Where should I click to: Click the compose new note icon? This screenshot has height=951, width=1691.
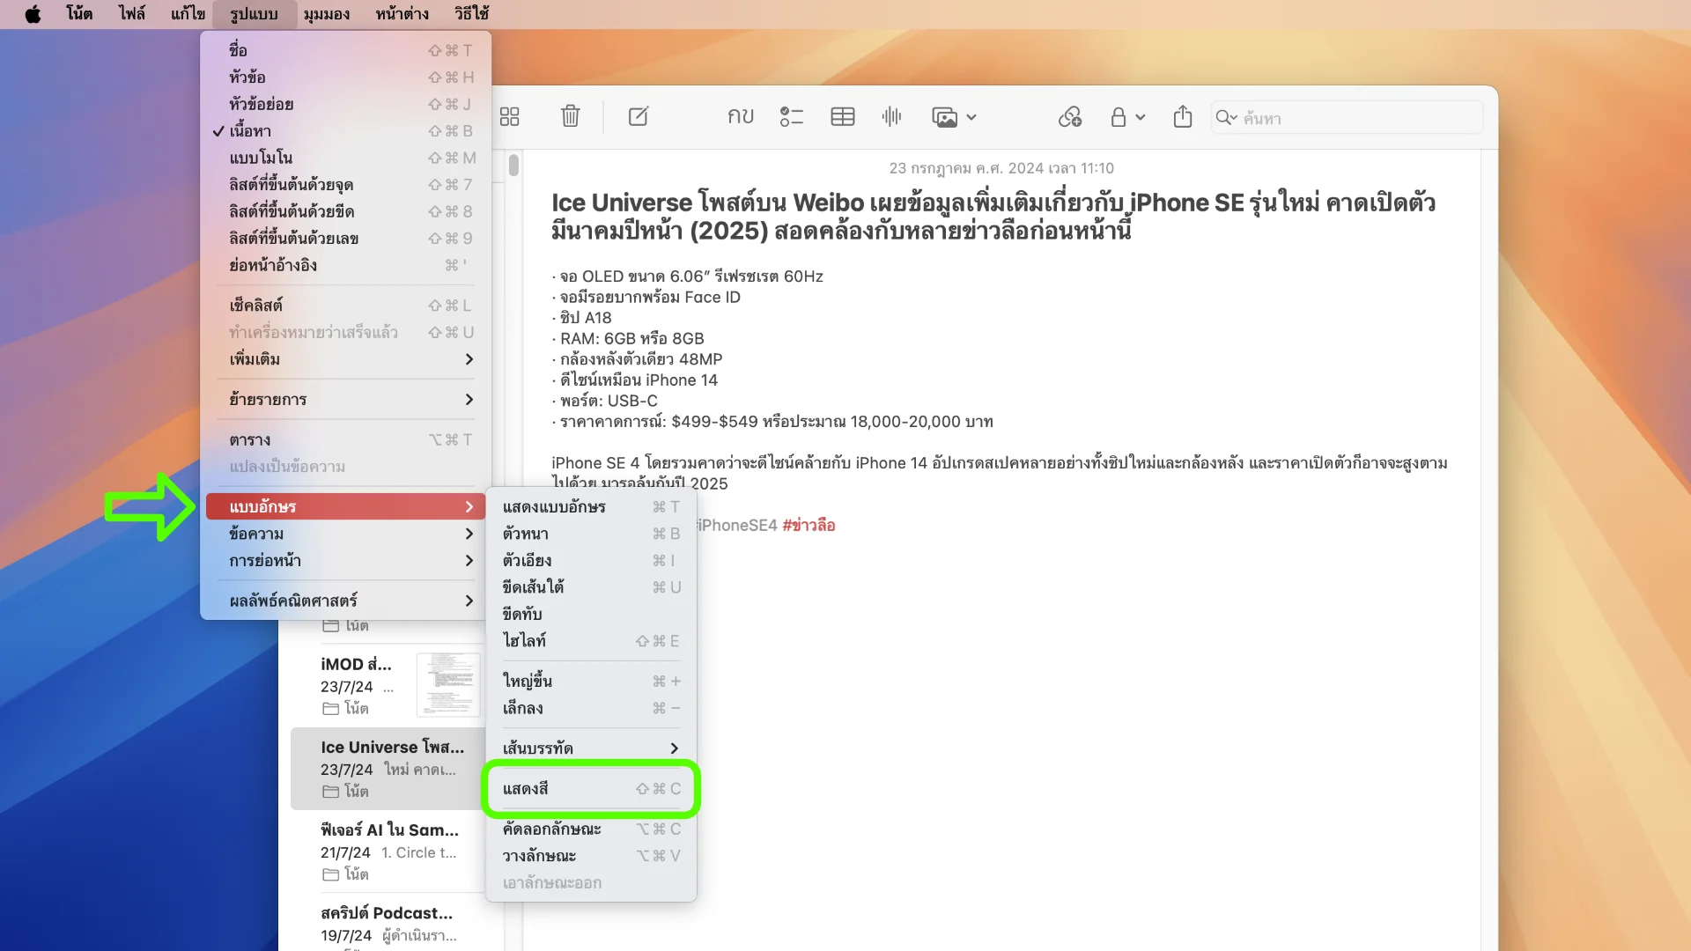pyautogui.click(x=639, y=116)
